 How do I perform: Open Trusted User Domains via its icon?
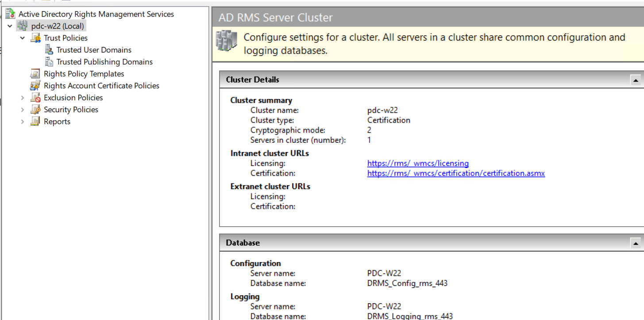tap(49, 50)
